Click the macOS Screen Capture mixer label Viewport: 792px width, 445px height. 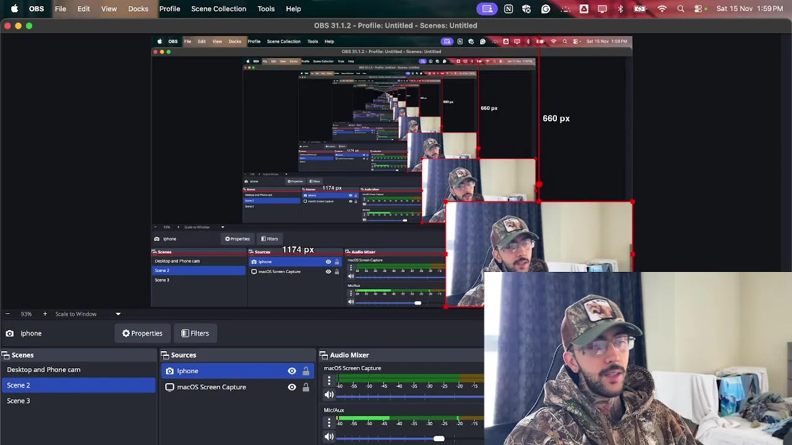pyautogui.click(x=352, y=368)
